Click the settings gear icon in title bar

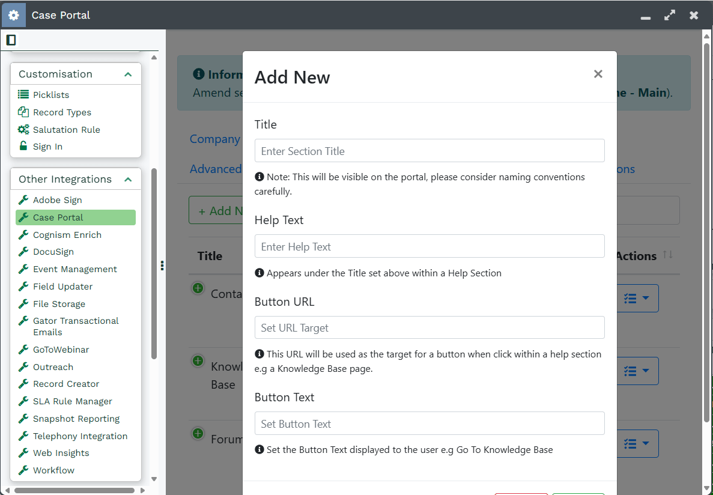tap(13, 15)
